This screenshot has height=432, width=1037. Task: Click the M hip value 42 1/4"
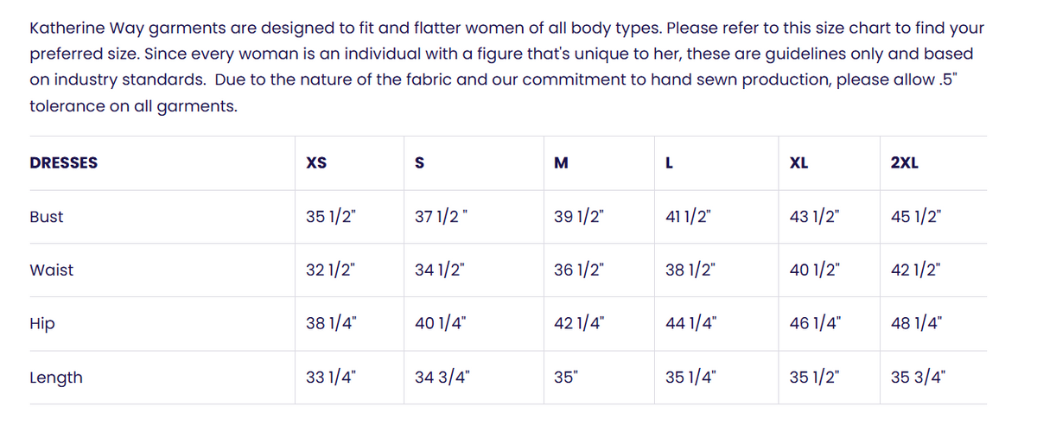click(580, 324)
